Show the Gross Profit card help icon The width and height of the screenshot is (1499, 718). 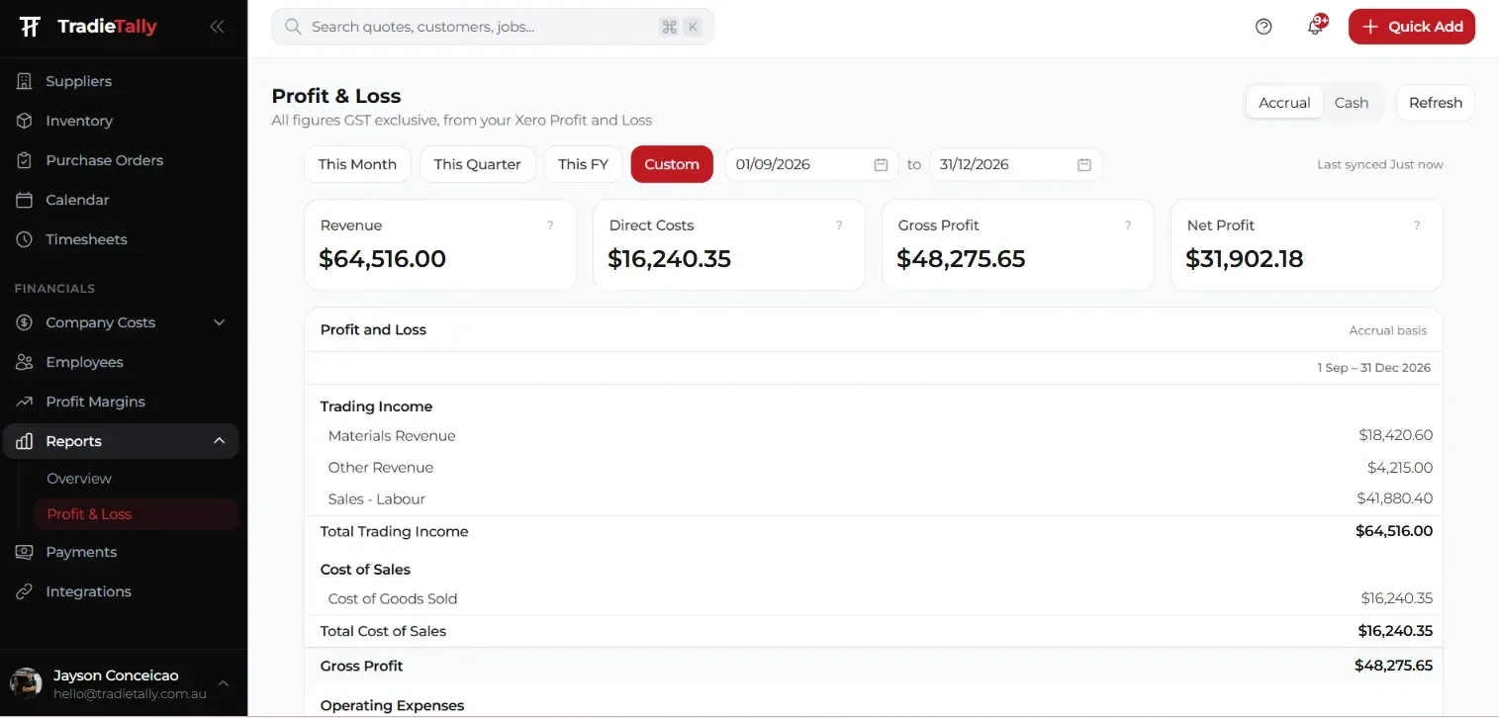pyautogui.click(x=1128, y=225)
